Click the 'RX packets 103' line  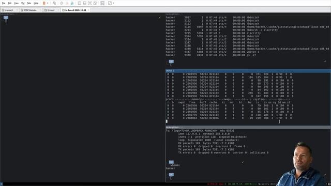click(206, 143)
